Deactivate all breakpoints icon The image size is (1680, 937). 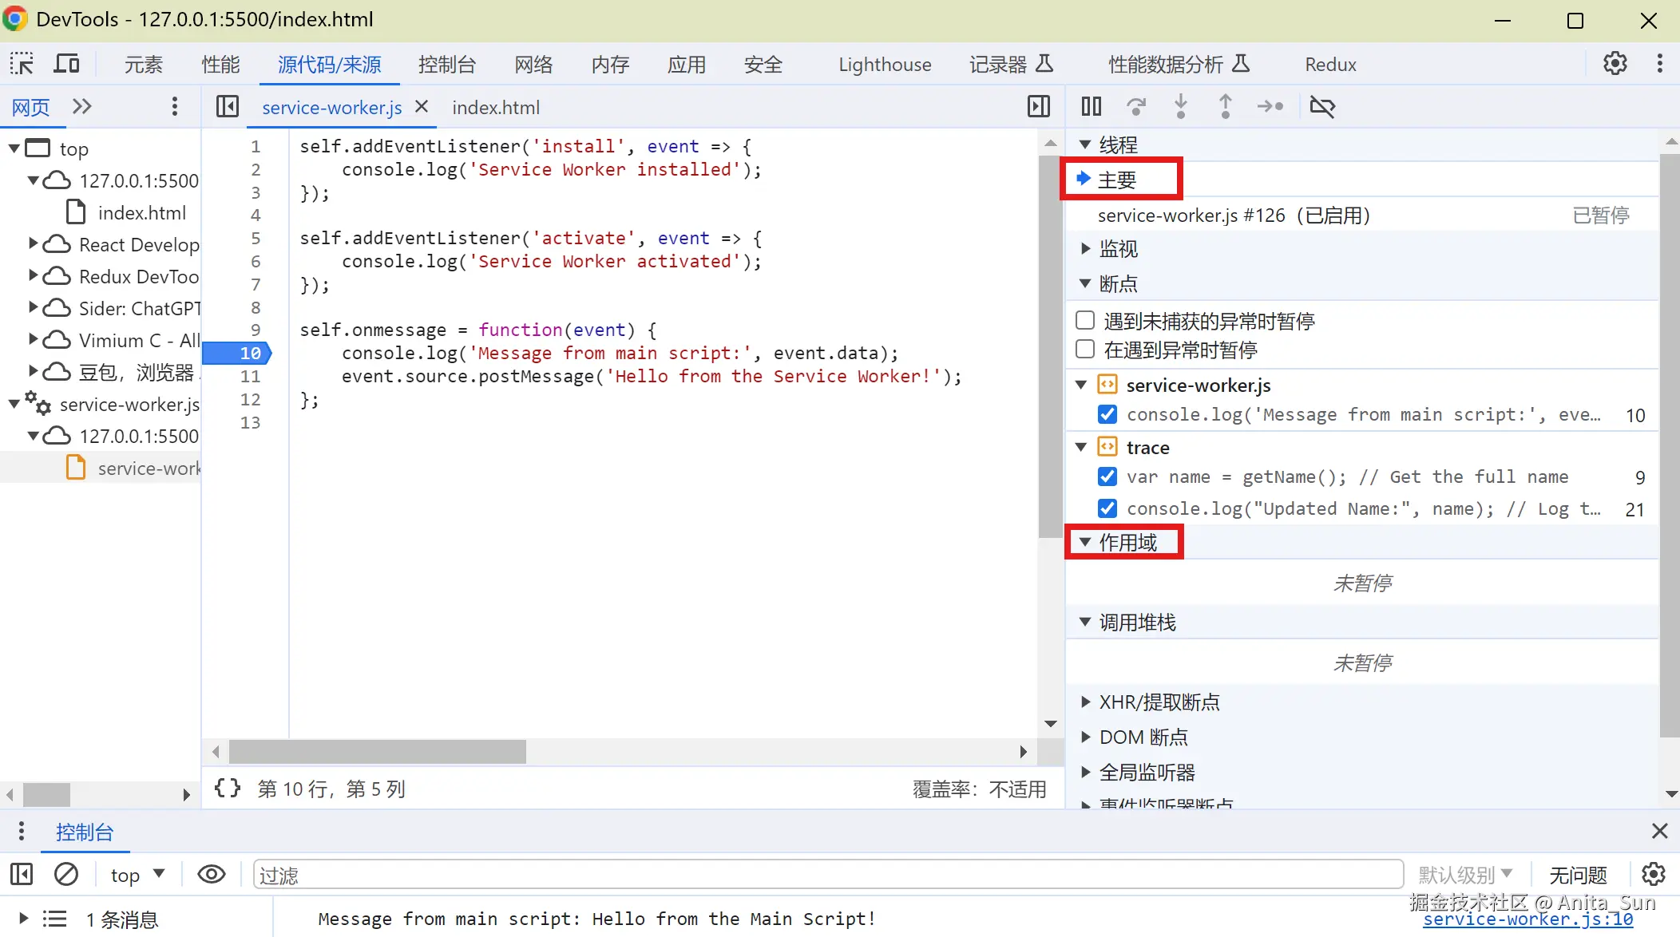tap(1322, 106)
